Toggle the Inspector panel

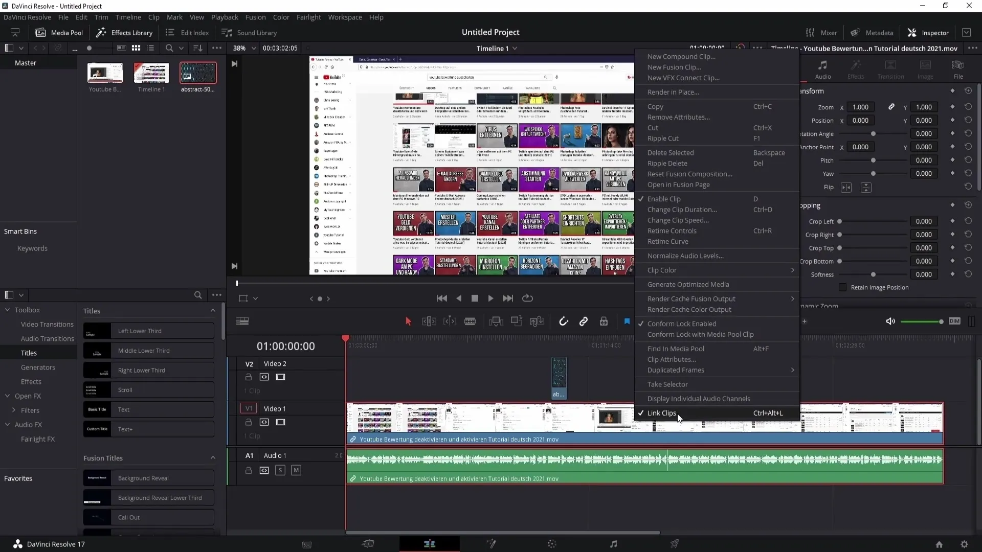[928, 33]
